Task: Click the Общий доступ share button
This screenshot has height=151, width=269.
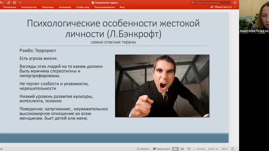Action: [222, 7]
